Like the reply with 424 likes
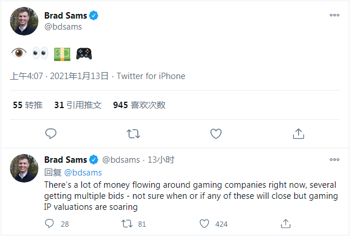 pos(205,223)
